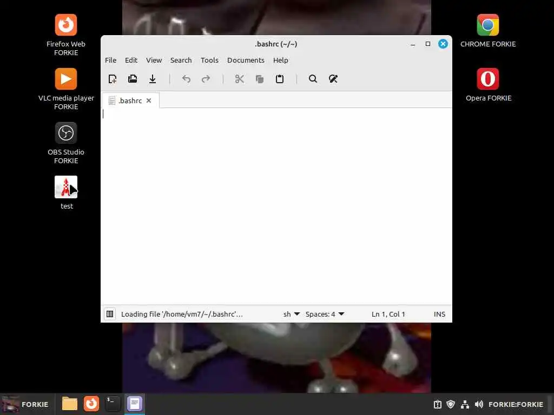Undo the last action

(186, 79)
